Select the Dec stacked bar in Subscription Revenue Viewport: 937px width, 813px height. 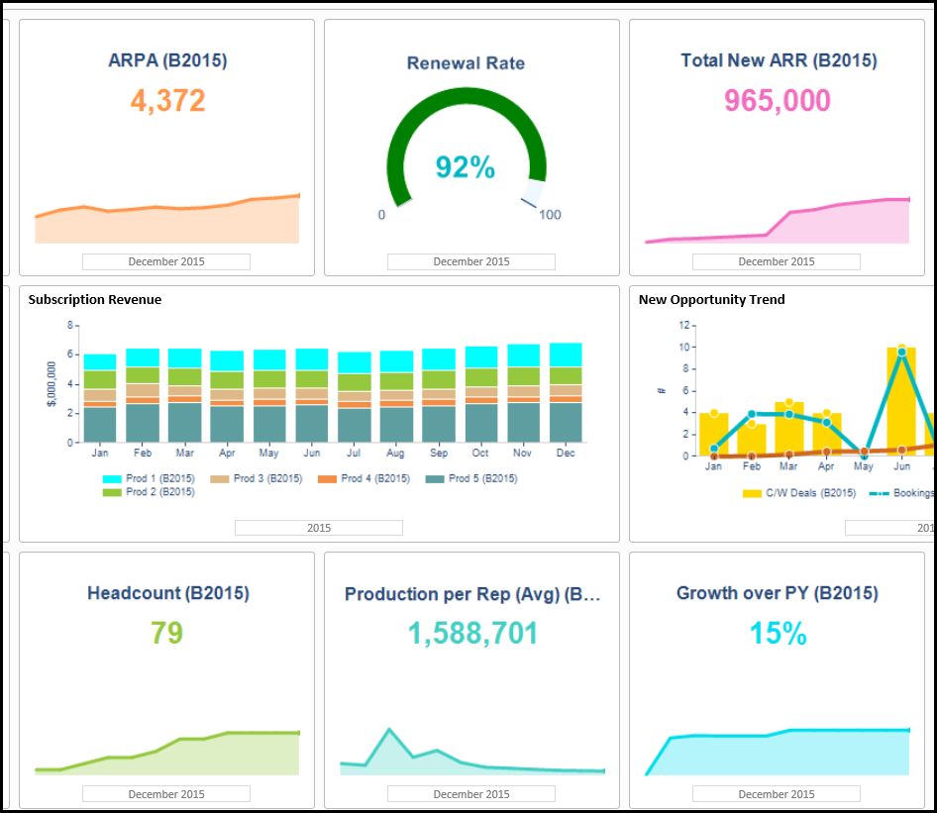pos(566,396)
